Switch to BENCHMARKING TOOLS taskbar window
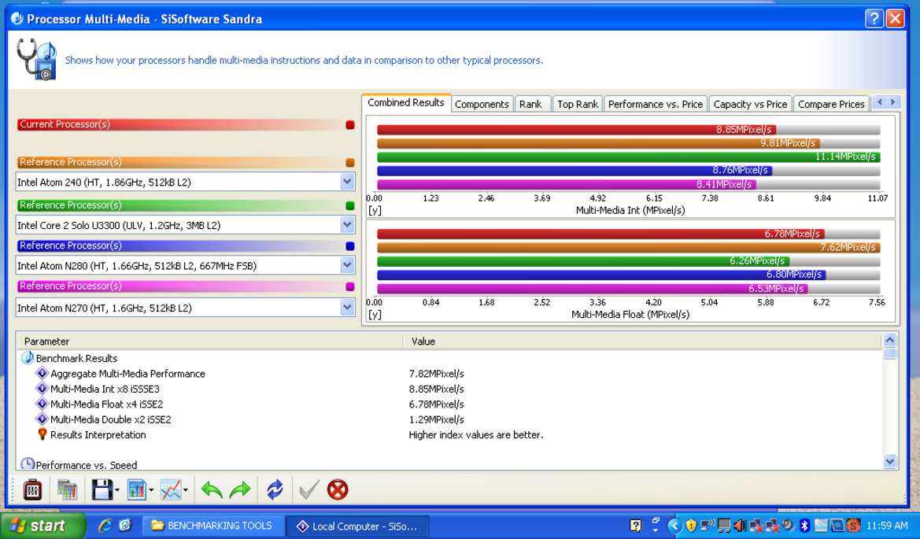Viewport: 920px width, 539px height. pos(213,526)
